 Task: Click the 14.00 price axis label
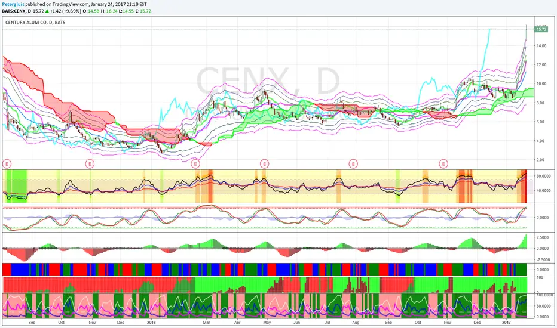click(x=541, y=46)
